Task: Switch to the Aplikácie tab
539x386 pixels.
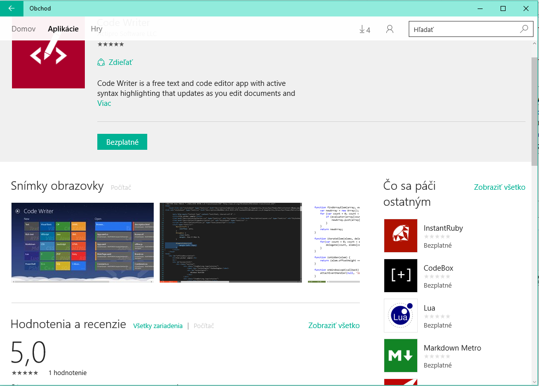Action: click(x=63, y=29)
